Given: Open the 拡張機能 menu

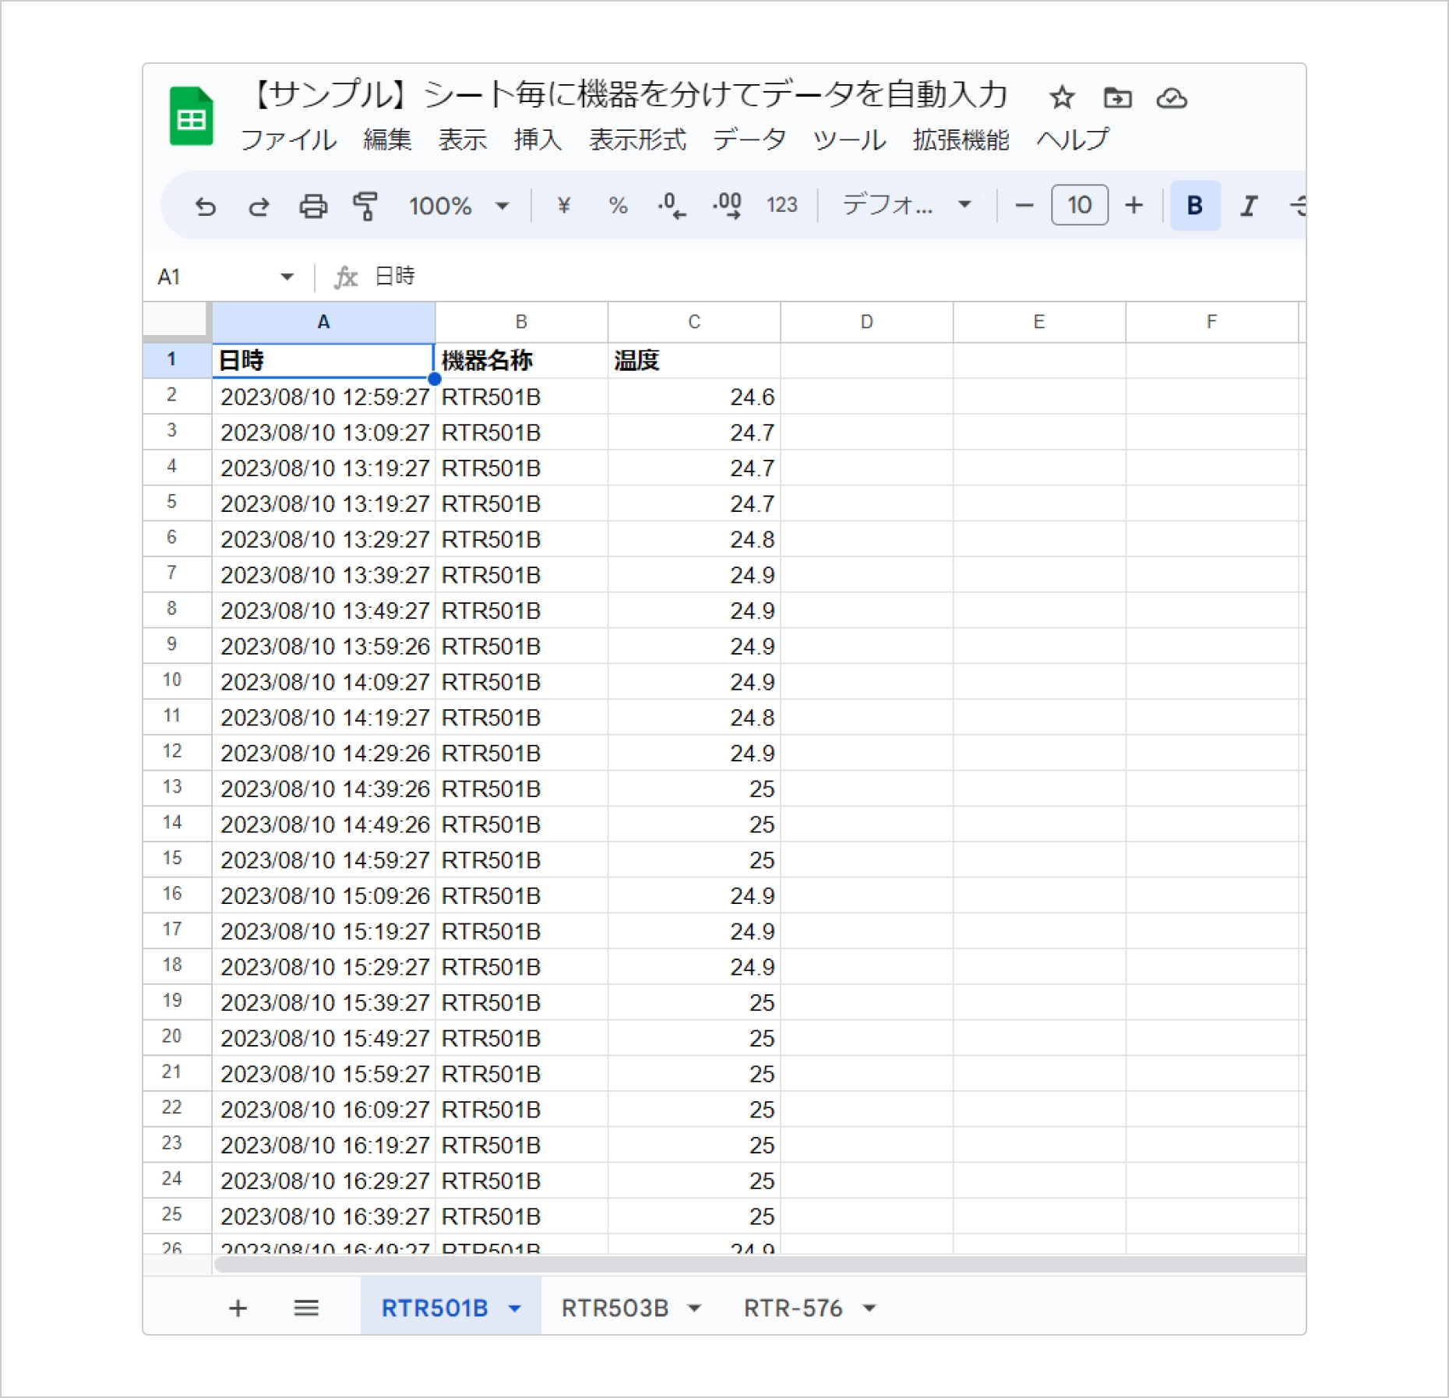Looking at the screenshot, I should 961,140.
